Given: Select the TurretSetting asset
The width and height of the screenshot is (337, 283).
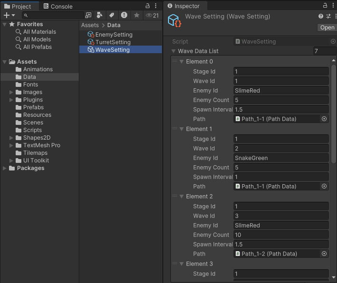Looking at the screenshot, I should pos(121,42).
